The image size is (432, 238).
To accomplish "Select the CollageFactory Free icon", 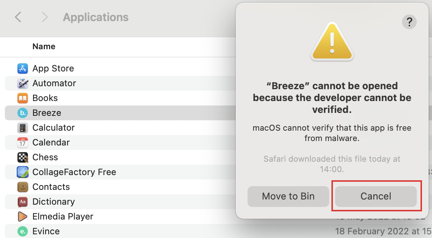I will 23,172.
